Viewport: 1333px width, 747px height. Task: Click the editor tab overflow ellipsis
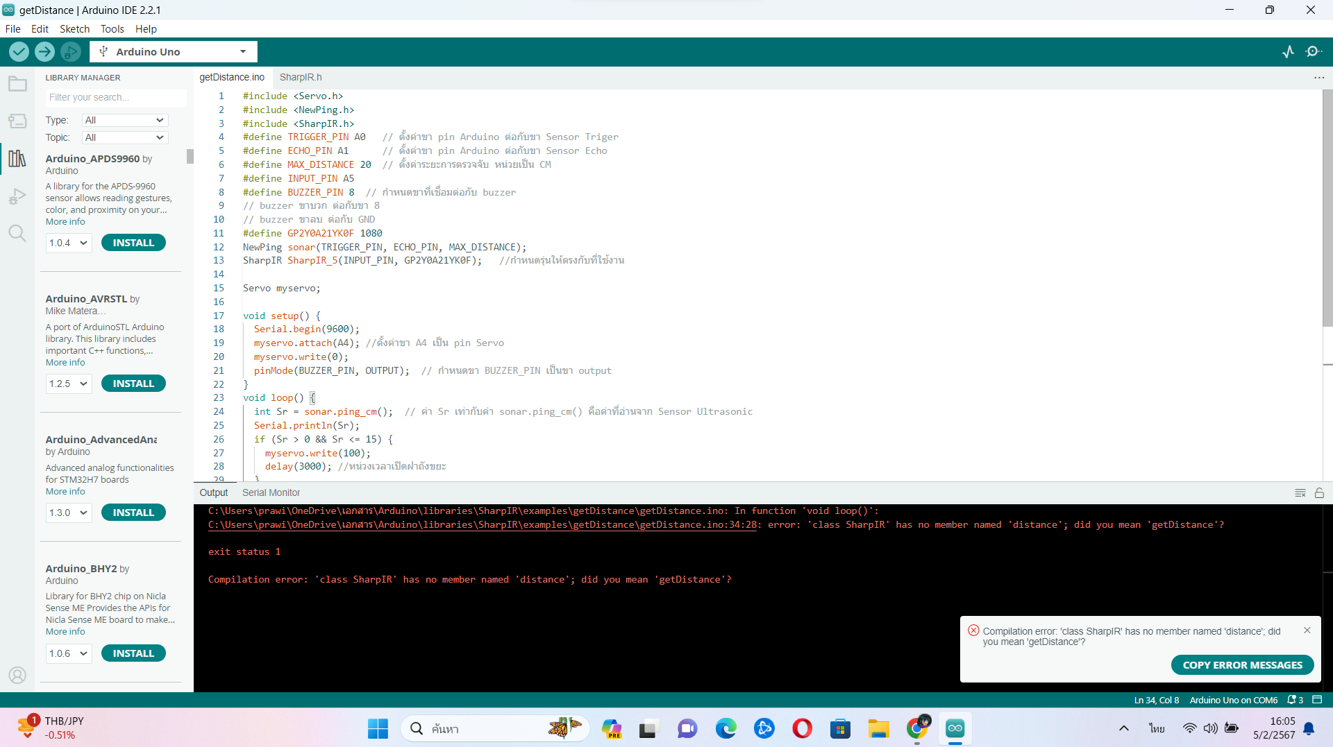pos(1319,78)
